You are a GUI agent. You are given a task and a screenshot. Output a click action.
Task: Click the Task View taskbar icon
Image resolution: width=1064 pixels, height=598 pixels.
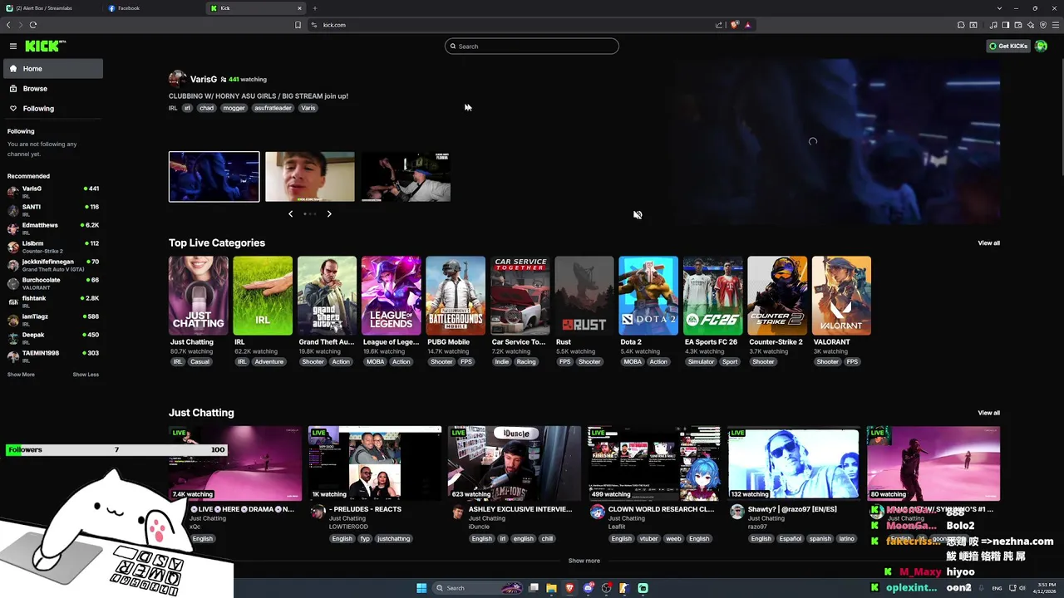(x=534, y=588)
